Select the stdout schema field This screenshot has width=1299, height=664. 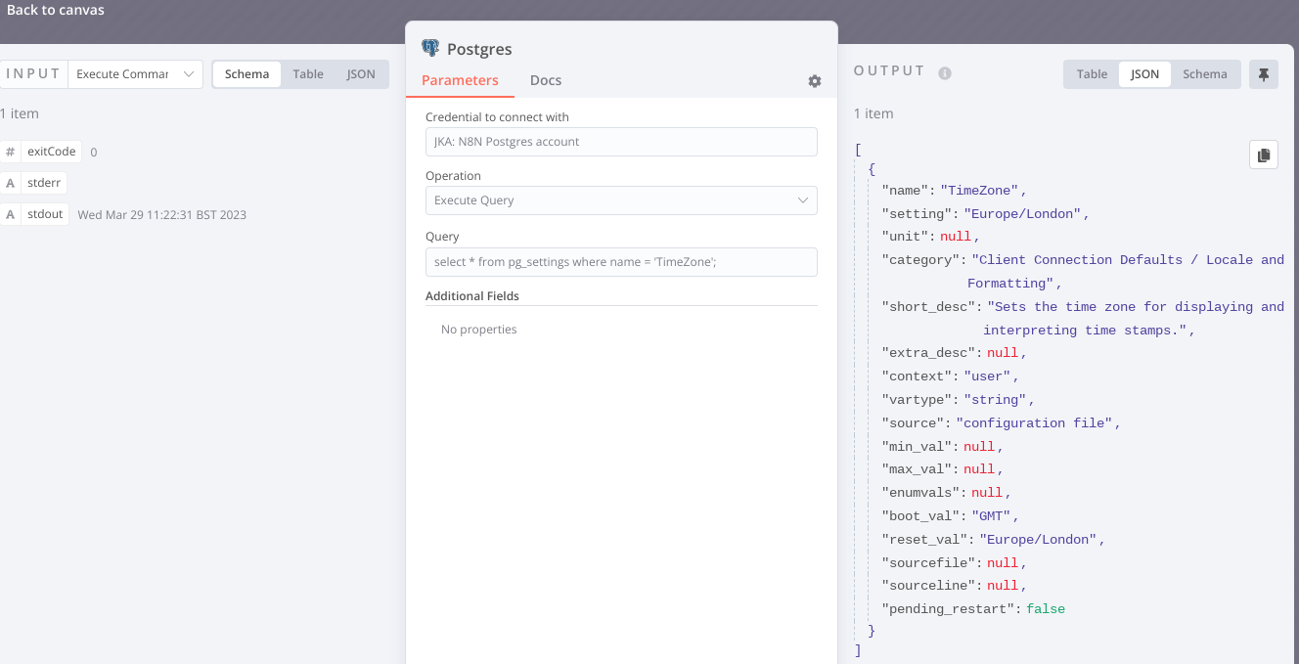[45, 214]
